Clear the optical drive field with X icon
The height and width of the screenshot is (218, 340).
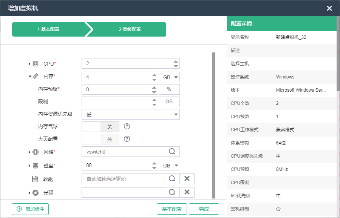pyautogui.click(x=187, y=192)
